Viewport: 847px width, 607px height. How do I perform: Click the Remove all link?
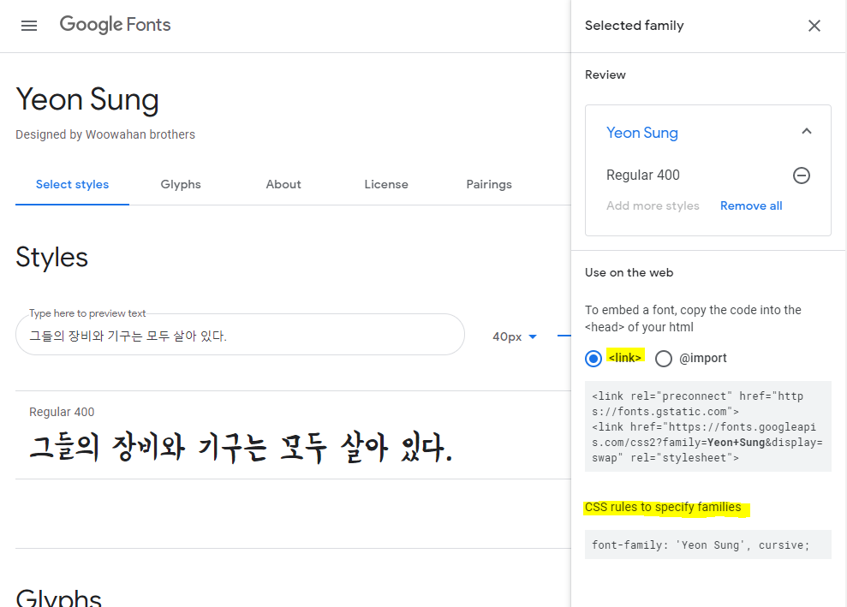[x=751, y=205]
